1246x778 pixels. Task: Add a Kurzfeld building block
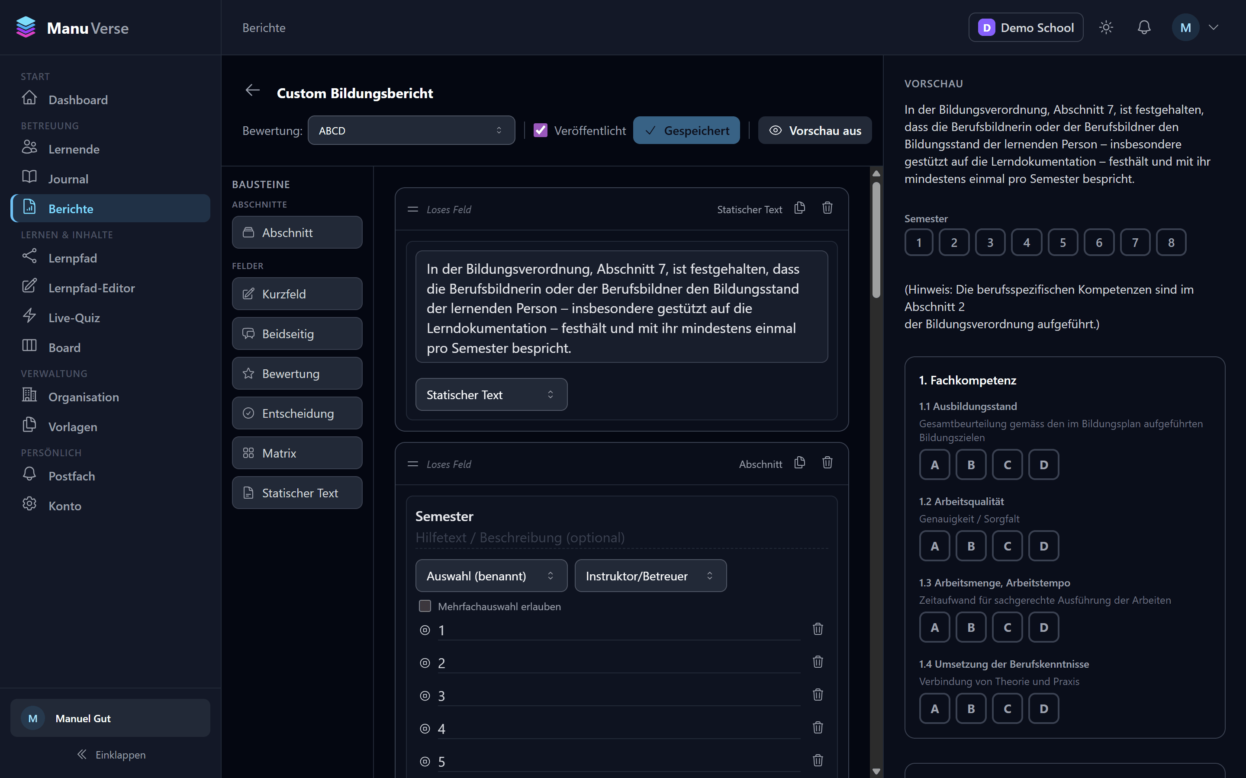coord(297,294)
